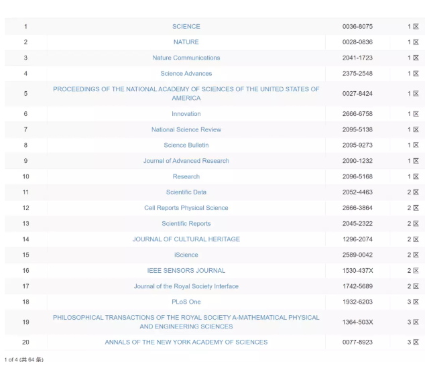Open the PNAS journal link
Image resolution: width=425 pixels, height=366 pixels.
click(x=186, y=94)
